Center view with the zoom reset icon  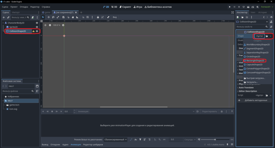coord(45,25)
